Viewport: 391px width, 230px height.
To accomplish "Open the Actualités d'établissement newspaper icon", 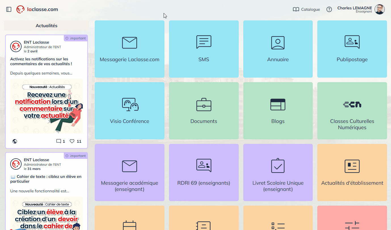I will tap(352, 166).
